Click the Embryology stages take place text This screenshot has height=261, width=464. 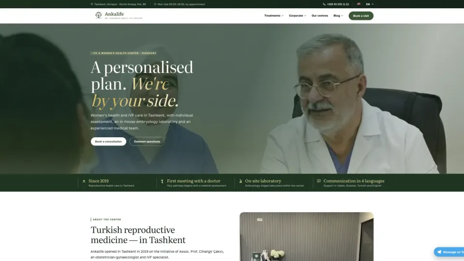[x=275, y=186]
